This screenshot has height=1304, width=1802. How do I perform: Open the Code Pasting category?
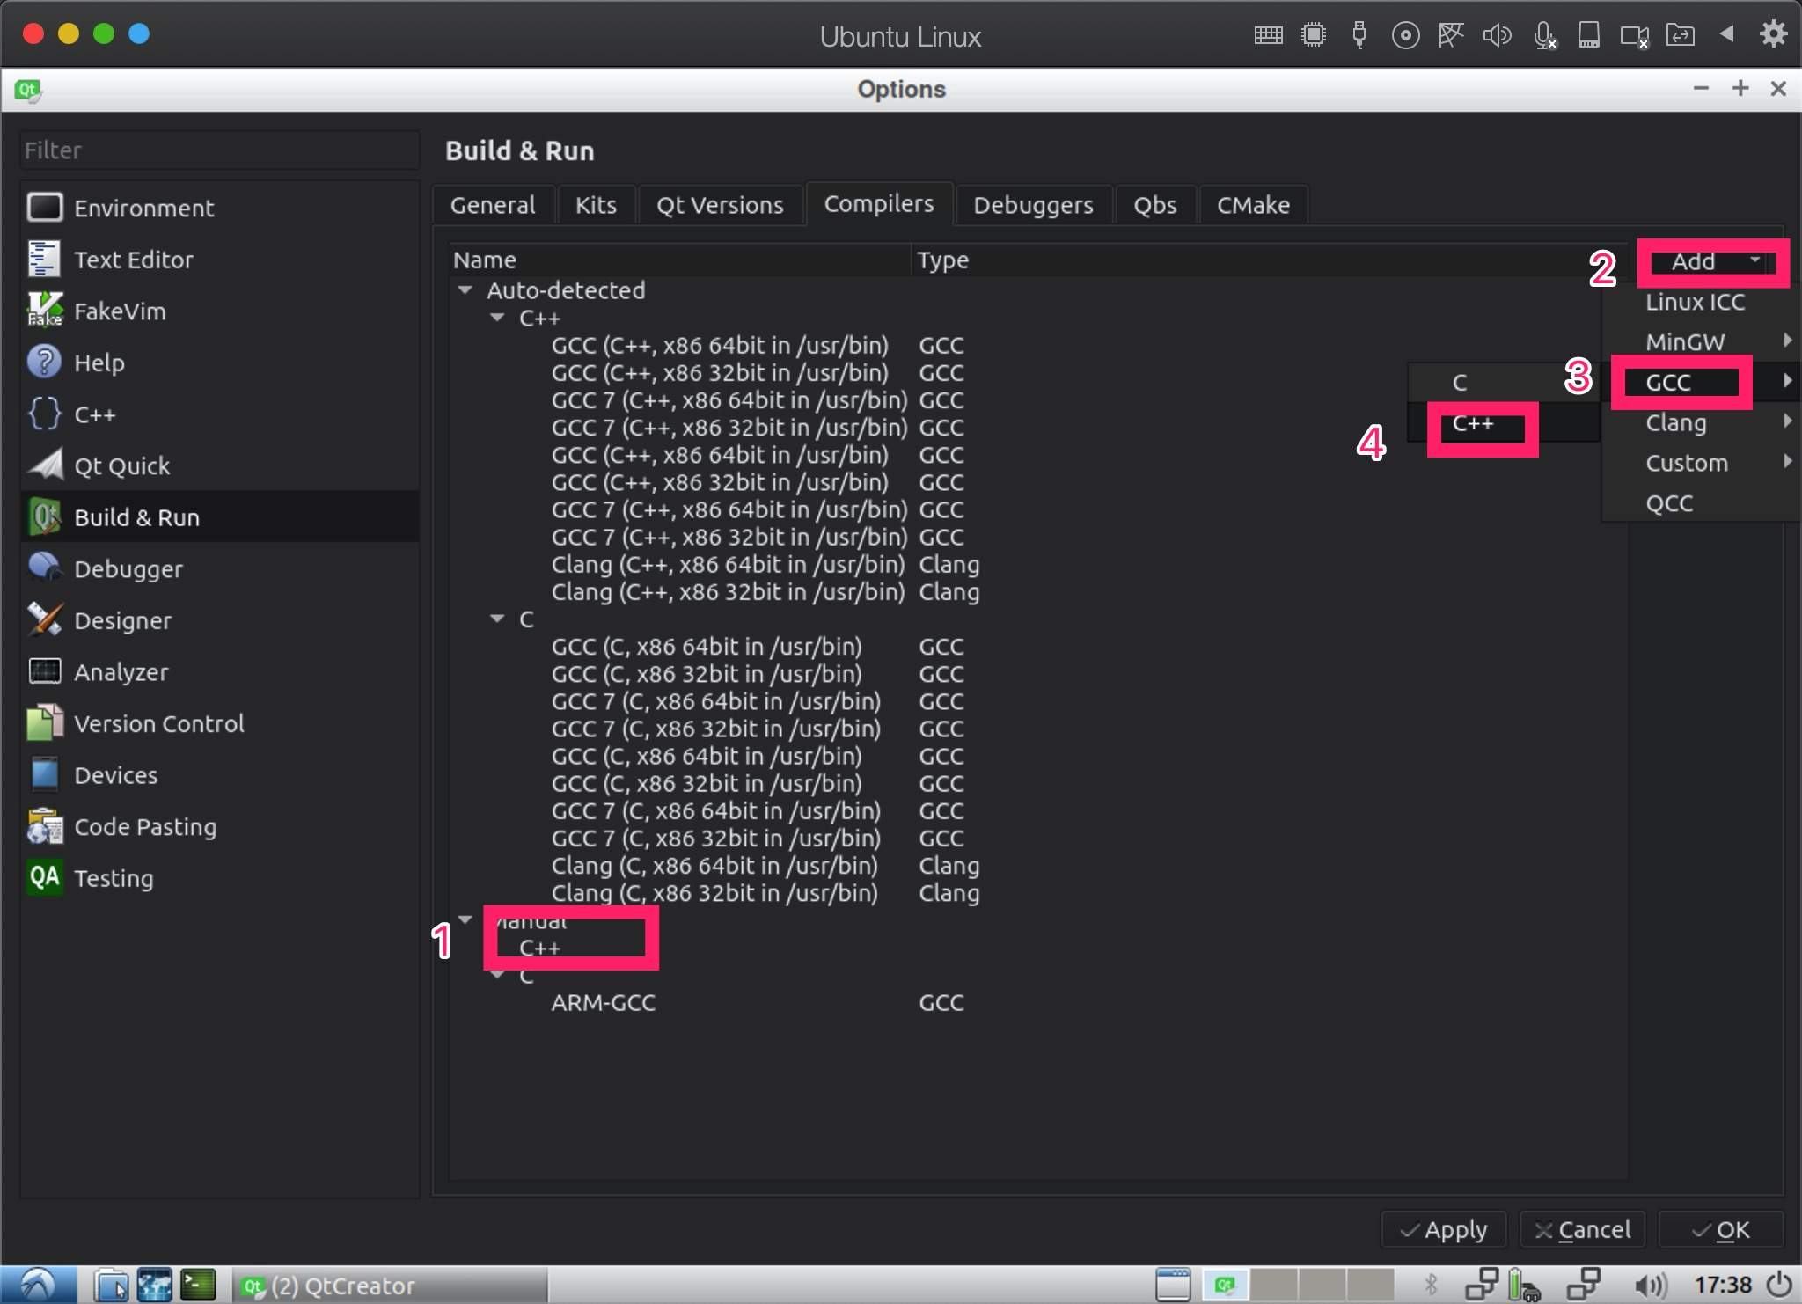click(x=220, y=826)
